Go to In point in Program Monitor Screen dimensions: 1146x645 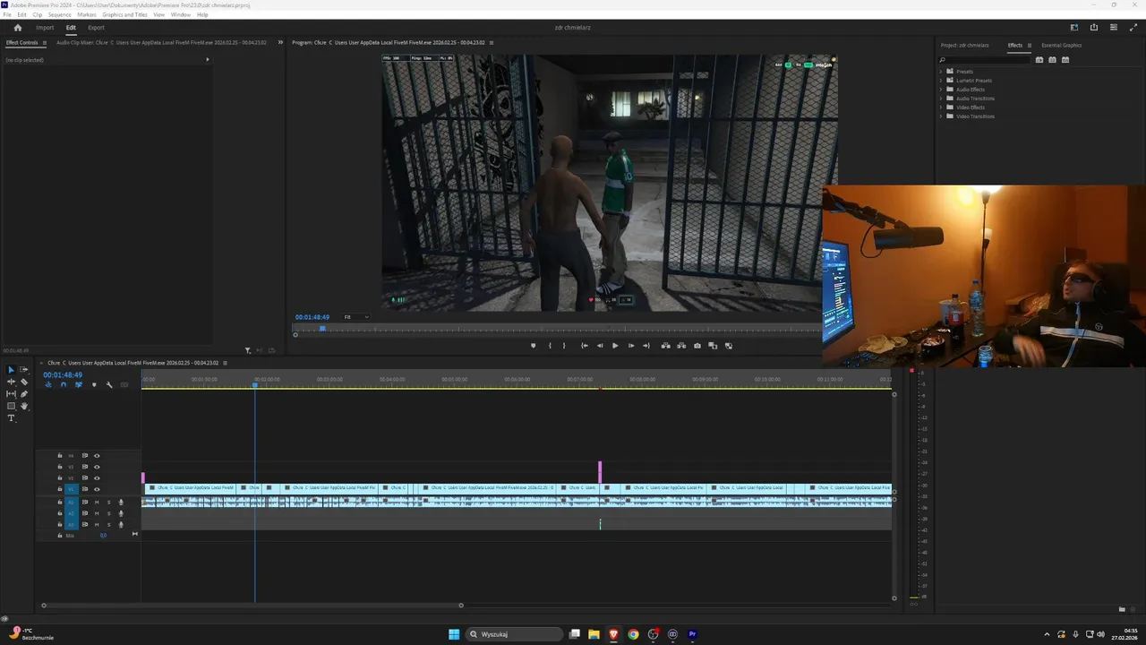pos(585,346)
